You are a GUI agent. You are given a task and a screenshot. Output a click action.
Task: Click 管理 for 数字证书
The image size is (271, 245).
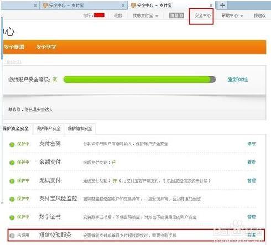pyautogui.click(x=251, y=217)
